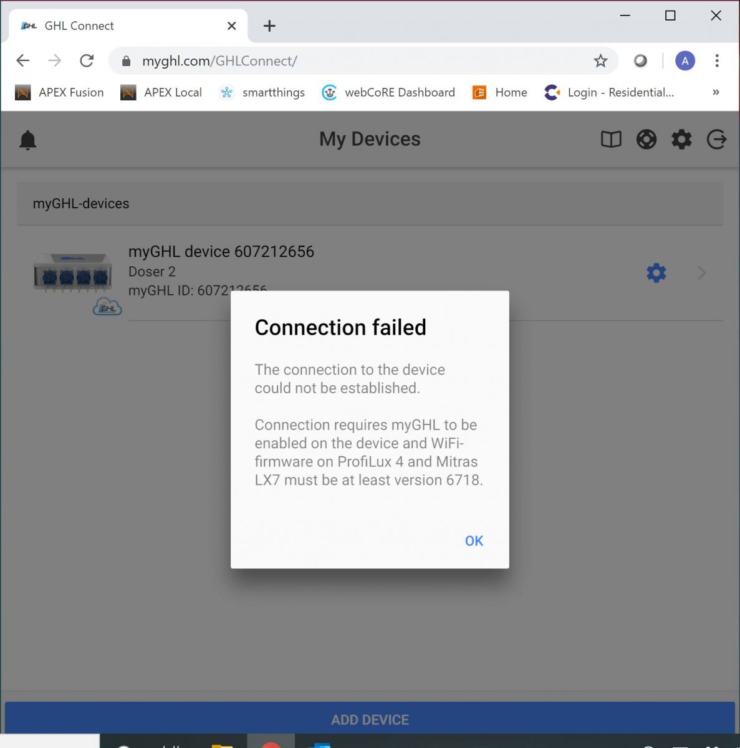This screenshot has height=748, width=740.
Task: Go back to previous page
Action: point(23,60)
